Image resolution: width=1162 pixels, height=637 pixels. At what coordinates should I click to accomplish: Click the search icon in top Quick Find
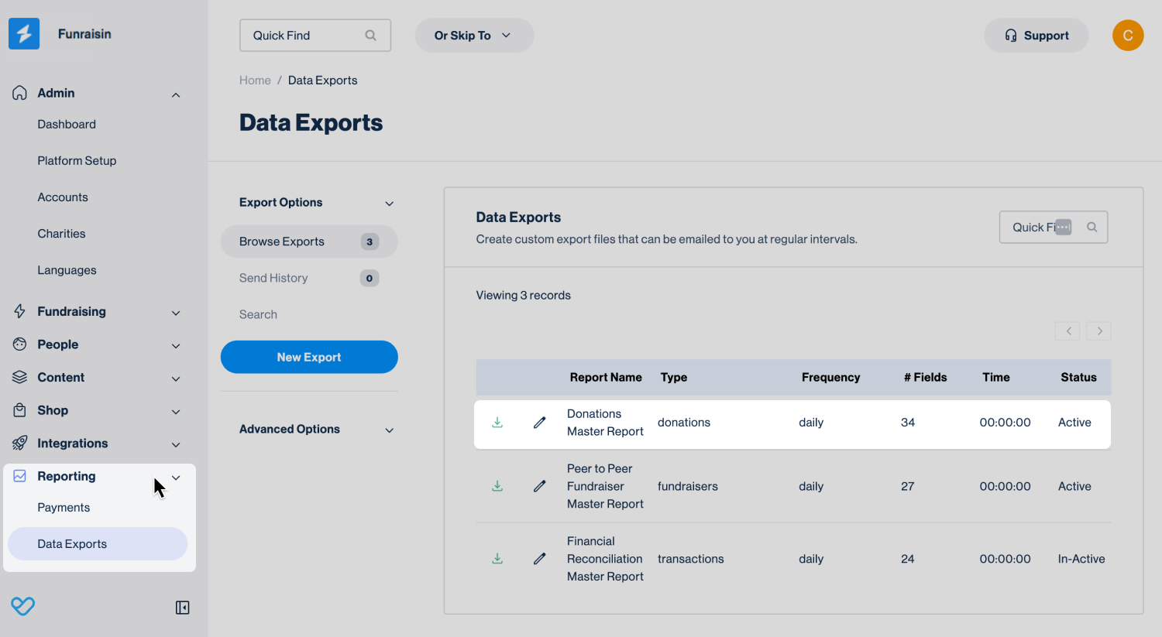[x=371, y=36]
